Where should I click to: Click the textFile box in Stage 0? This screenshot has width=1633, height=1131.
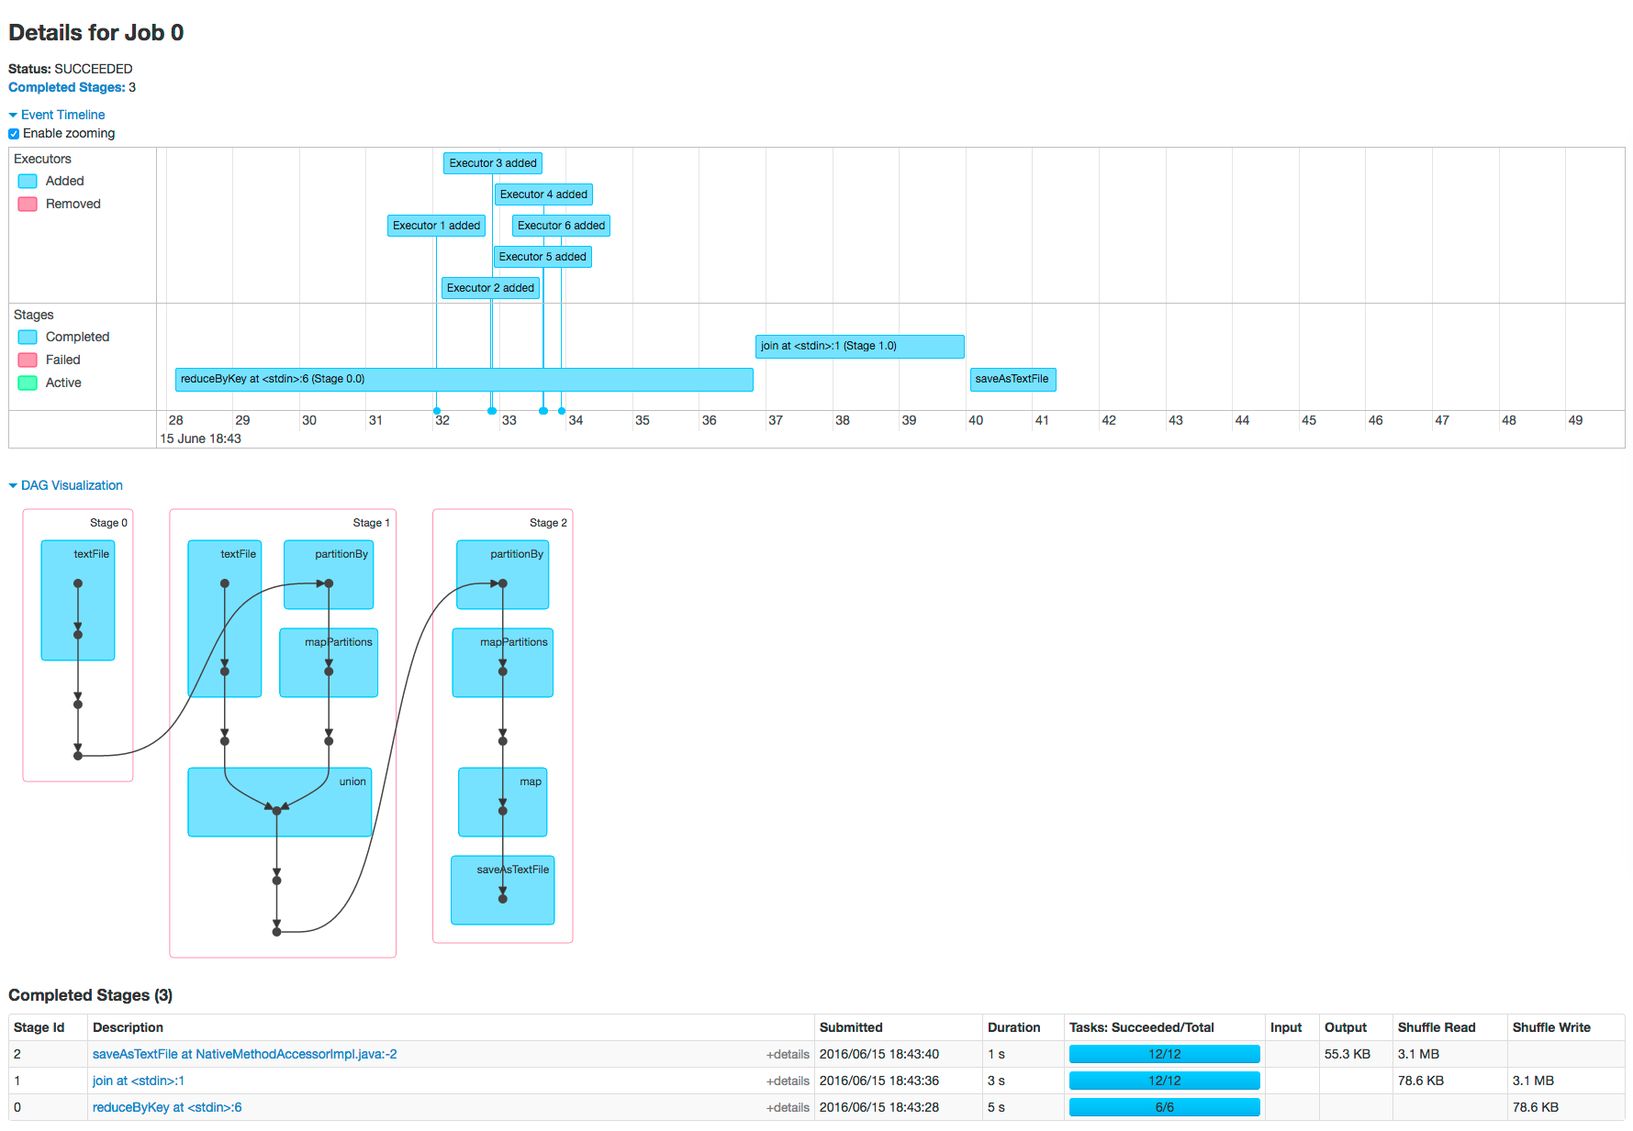pos(78,600)
